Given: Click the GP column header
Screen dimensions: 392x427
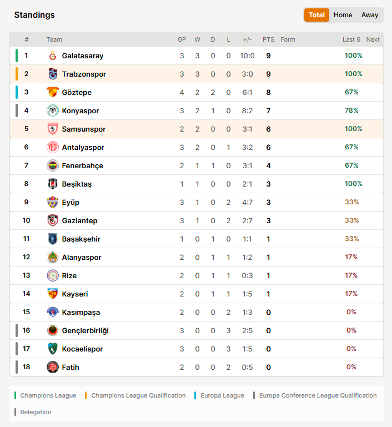Looking at the screenshot, I should pyautogui.click(x=182, y=39).
